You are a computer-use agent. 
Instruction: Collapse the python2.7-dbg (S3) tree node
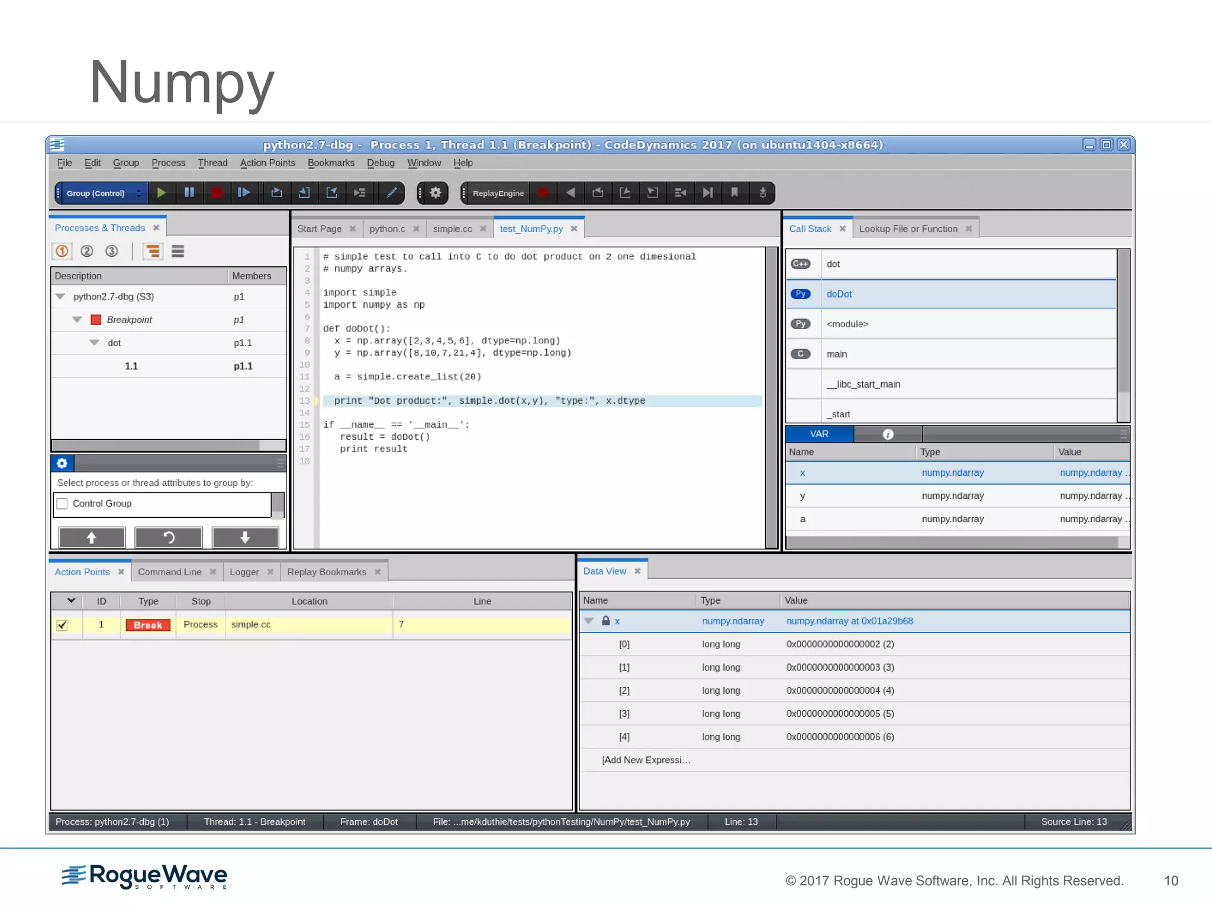point(60,296)
